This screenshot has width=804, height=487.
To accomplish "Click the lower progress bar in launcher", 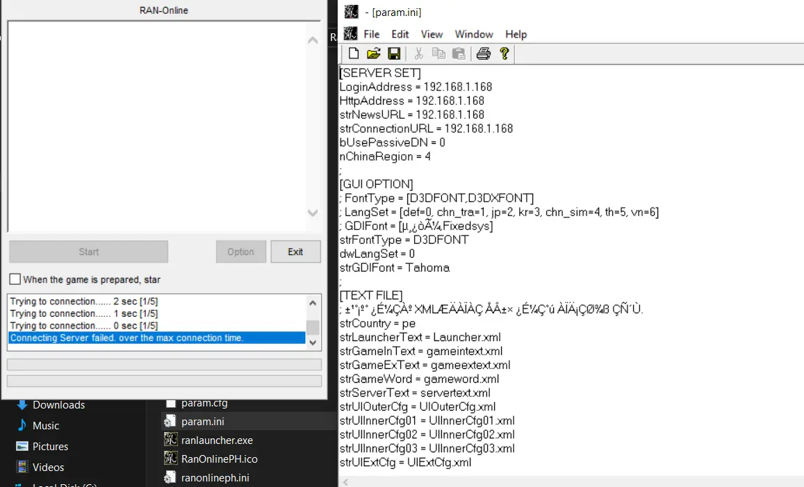I will coord(164,381).
